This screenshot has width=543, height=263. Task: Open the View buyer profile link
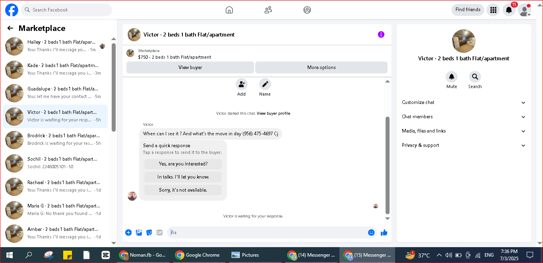273,113
